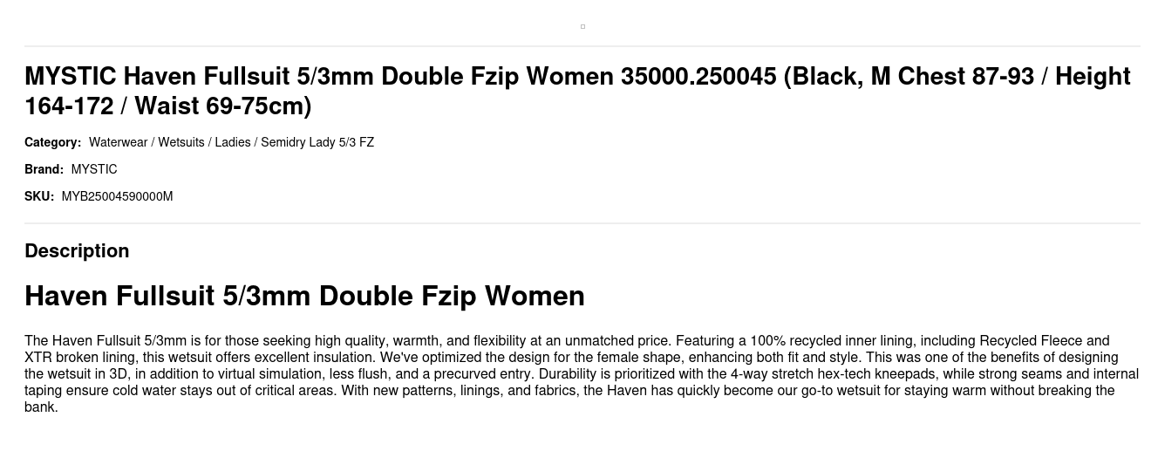1158x458 pixels.
Task: Click the 'Waist 69-75cm' text in title
Action: pos(222,106)
